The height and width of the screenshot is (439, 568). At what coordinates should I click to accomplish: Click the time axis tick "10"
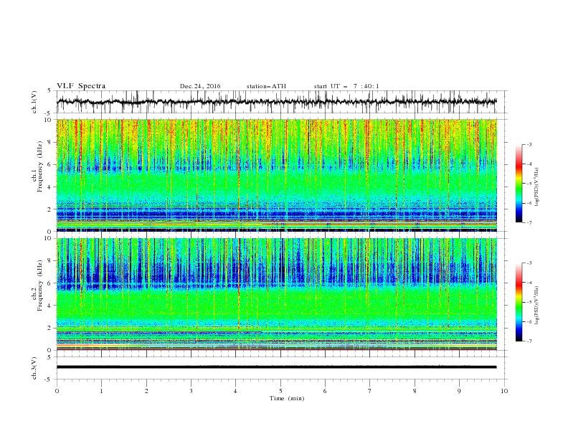pos(504,391)
